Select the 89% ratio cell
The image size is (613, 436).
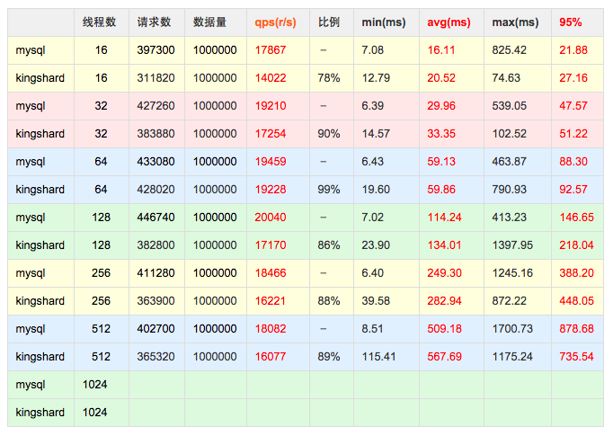[329, 357]
